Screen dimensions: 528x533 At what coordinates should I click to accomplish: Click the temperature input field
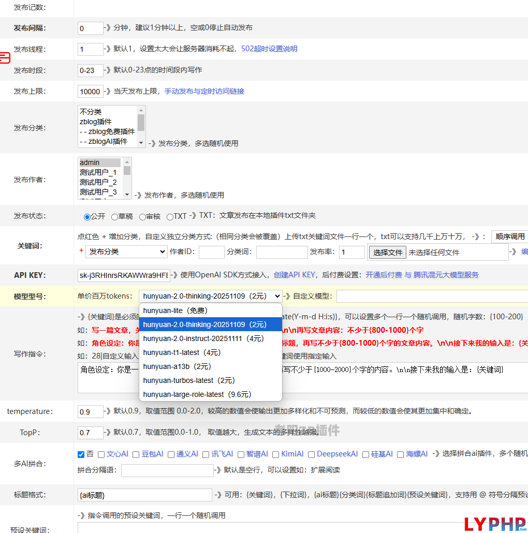90,412
